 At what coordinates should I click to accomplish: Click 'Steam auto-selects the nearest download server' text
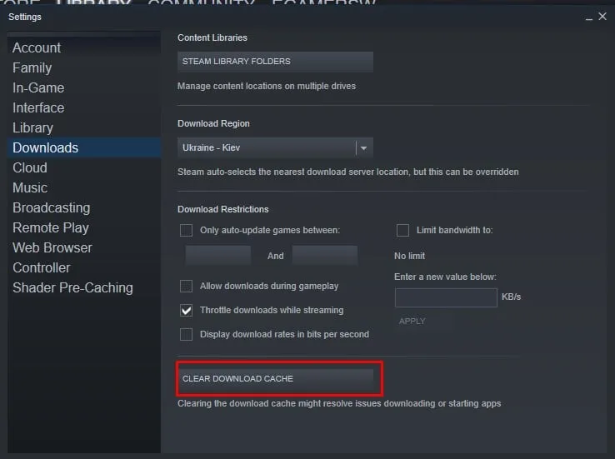pyautogui.click(x=347, y=172)
